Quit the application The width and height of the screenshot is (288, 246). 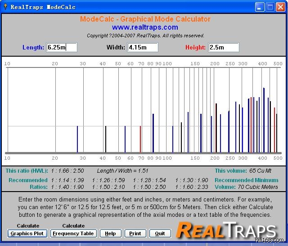[160, 233]
